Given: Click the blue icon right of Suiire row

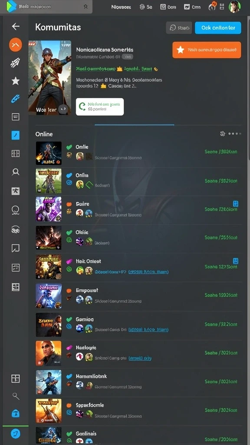Looking at the screenshot, I should (x=235, y=203).
